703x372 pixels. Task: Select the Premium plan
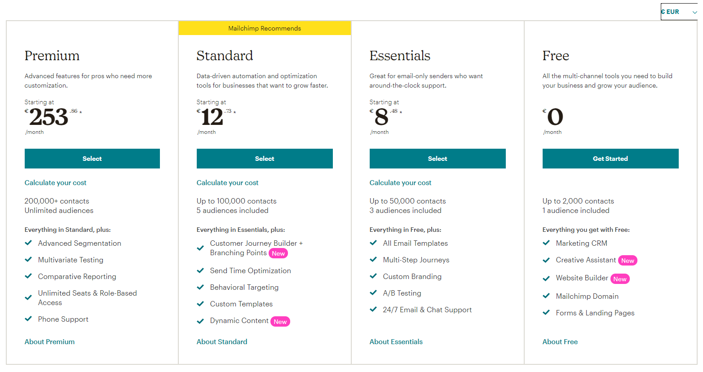92,158
